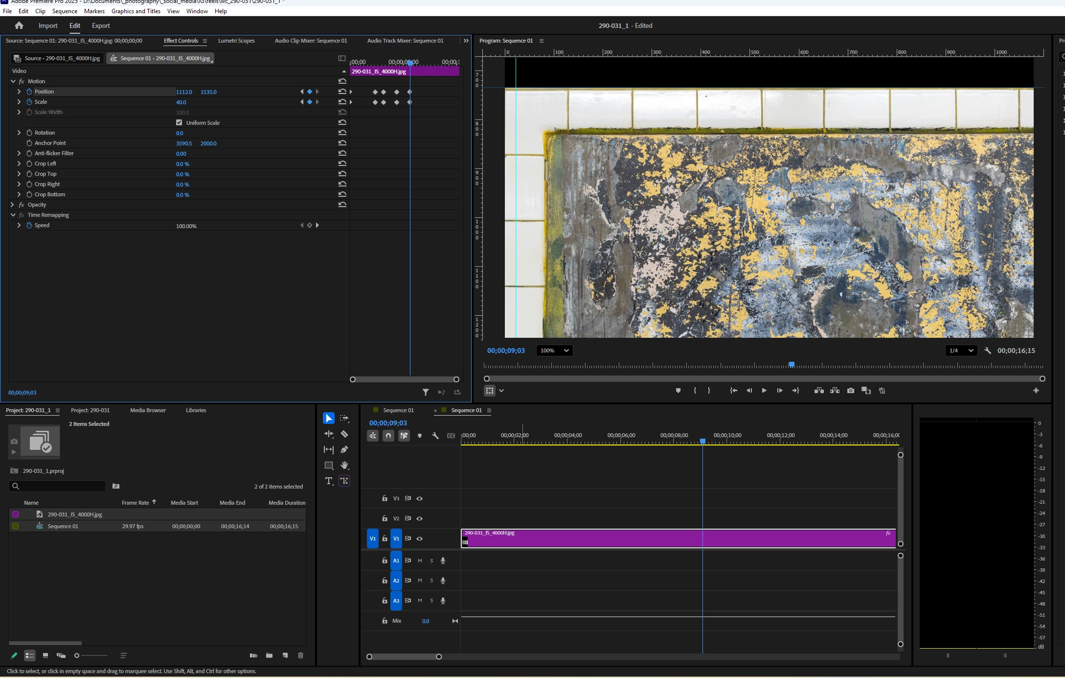Image resolution: width=1065 pixels, height=678 pixels.
Task: Open the 1/4 playback resolution dropdown
Action: [x=961, y=351]
